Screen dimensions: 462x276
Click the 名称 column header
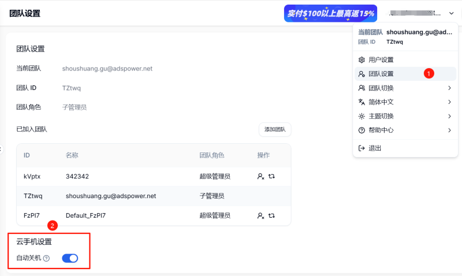pyautogui.click(x=72, y=155)
